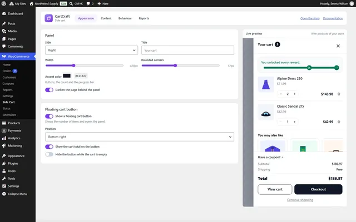Open the Northwind Supply site menu
Screen dimensions: 356x222
point(44,4)
